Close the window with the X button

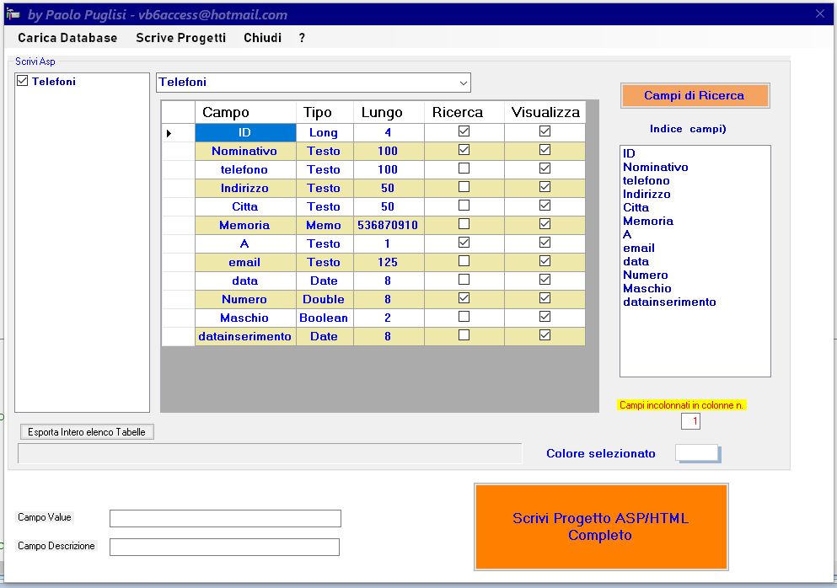pos(820,13)
